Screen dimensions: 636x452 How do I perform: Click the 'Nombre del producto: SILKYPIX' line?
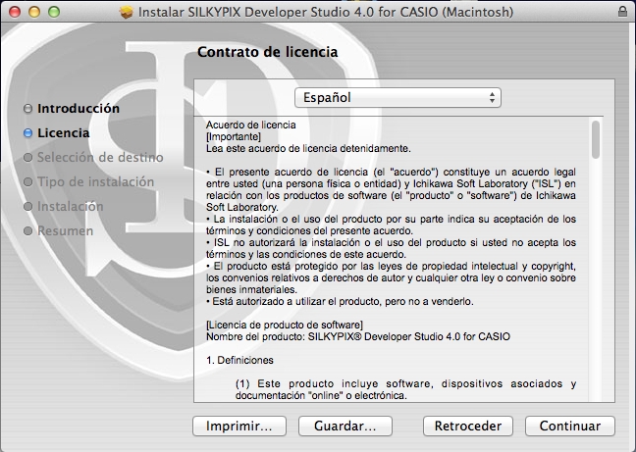coord(358,336)
